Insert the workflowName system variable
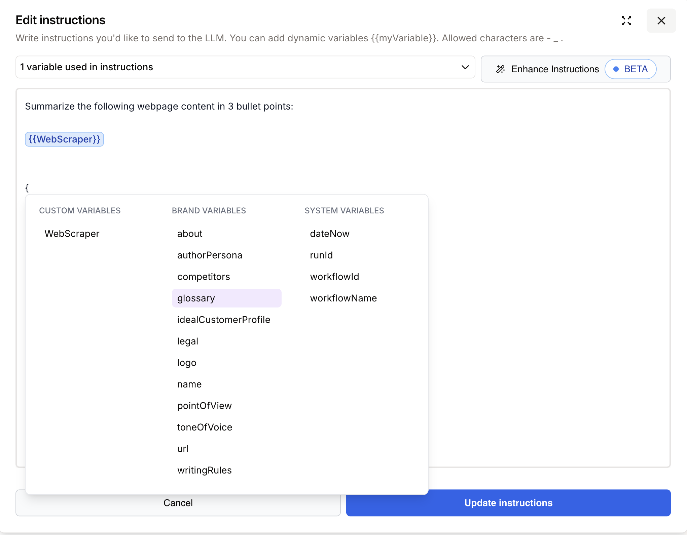 [343, 298]
